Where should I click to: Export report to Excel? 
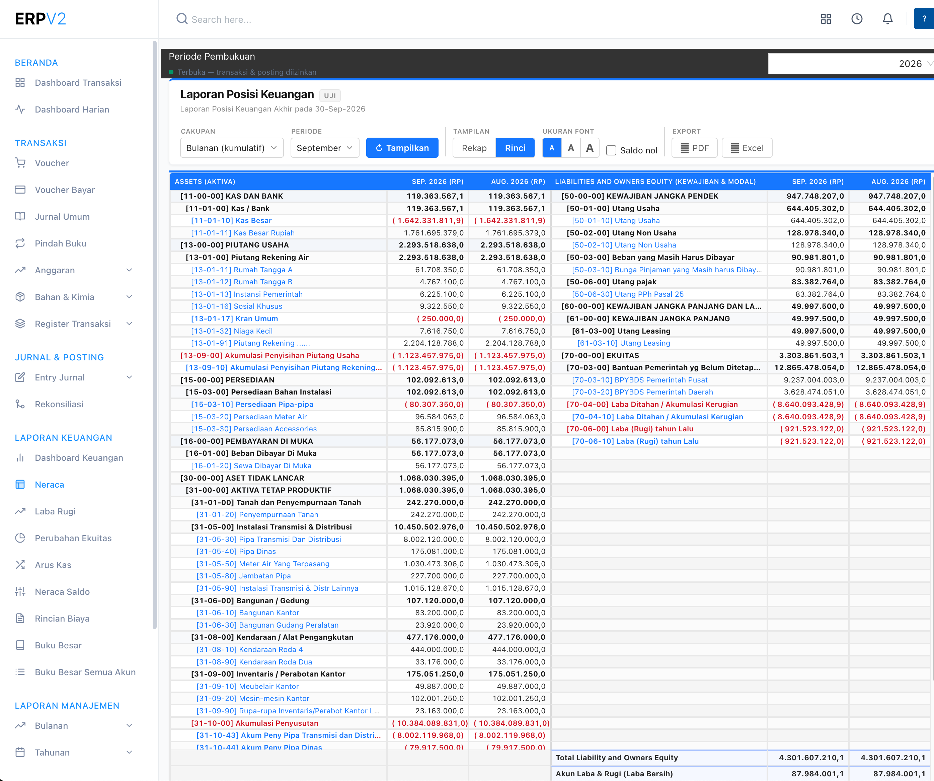pyautogui.click(x=747, y=148)
